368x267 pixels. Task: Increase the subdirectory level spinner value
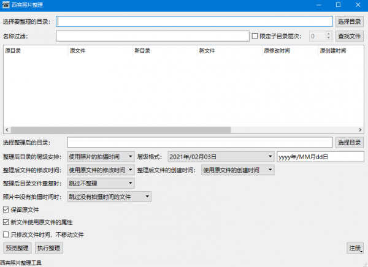point(329,34)
